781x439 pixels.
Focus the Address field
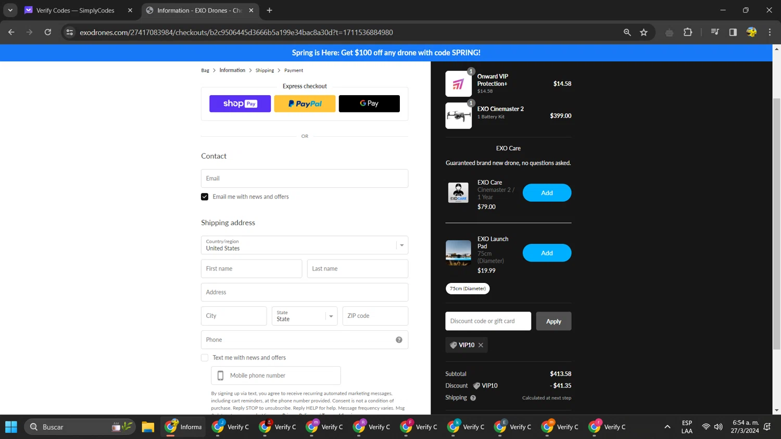305,292
